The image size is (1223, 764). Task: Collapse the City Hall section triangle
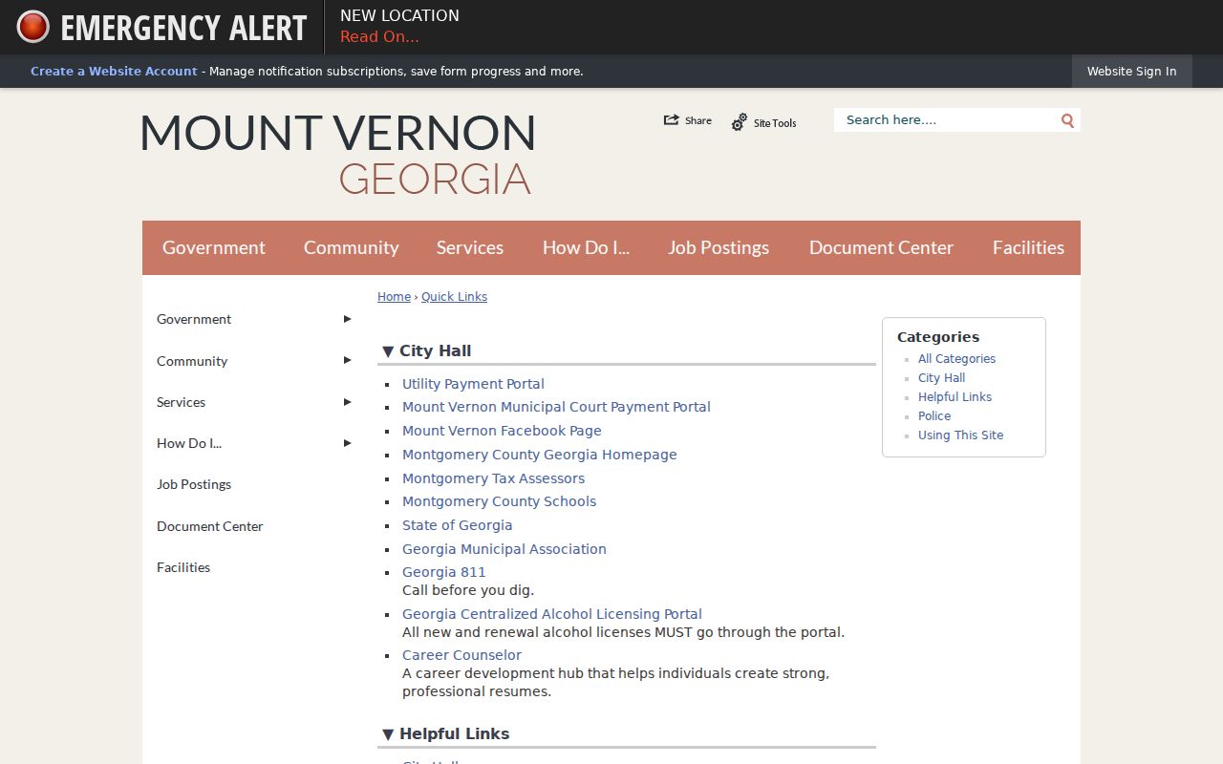click(388, 351)
